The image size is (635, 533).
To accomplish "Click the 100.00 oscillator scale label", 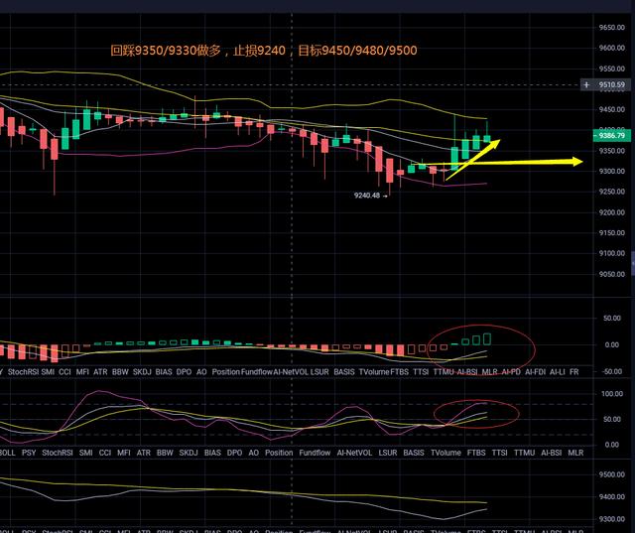I will (x=612, y=394).
